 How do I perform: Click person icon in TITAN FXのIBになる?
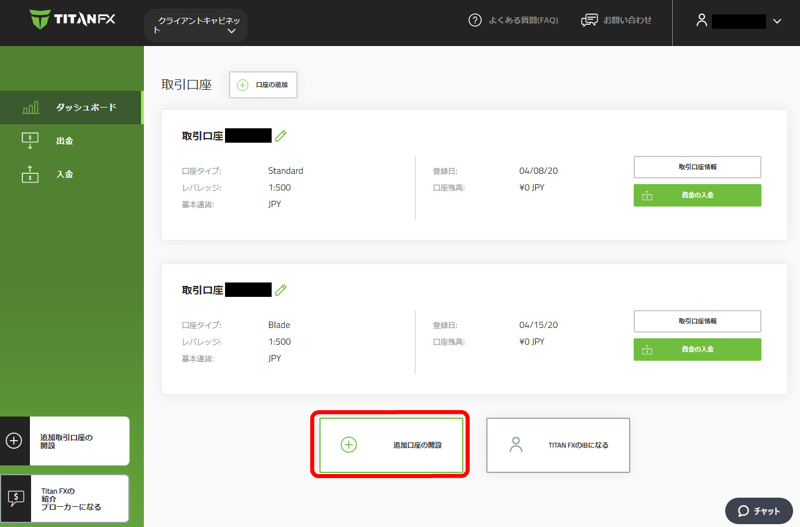516,445
